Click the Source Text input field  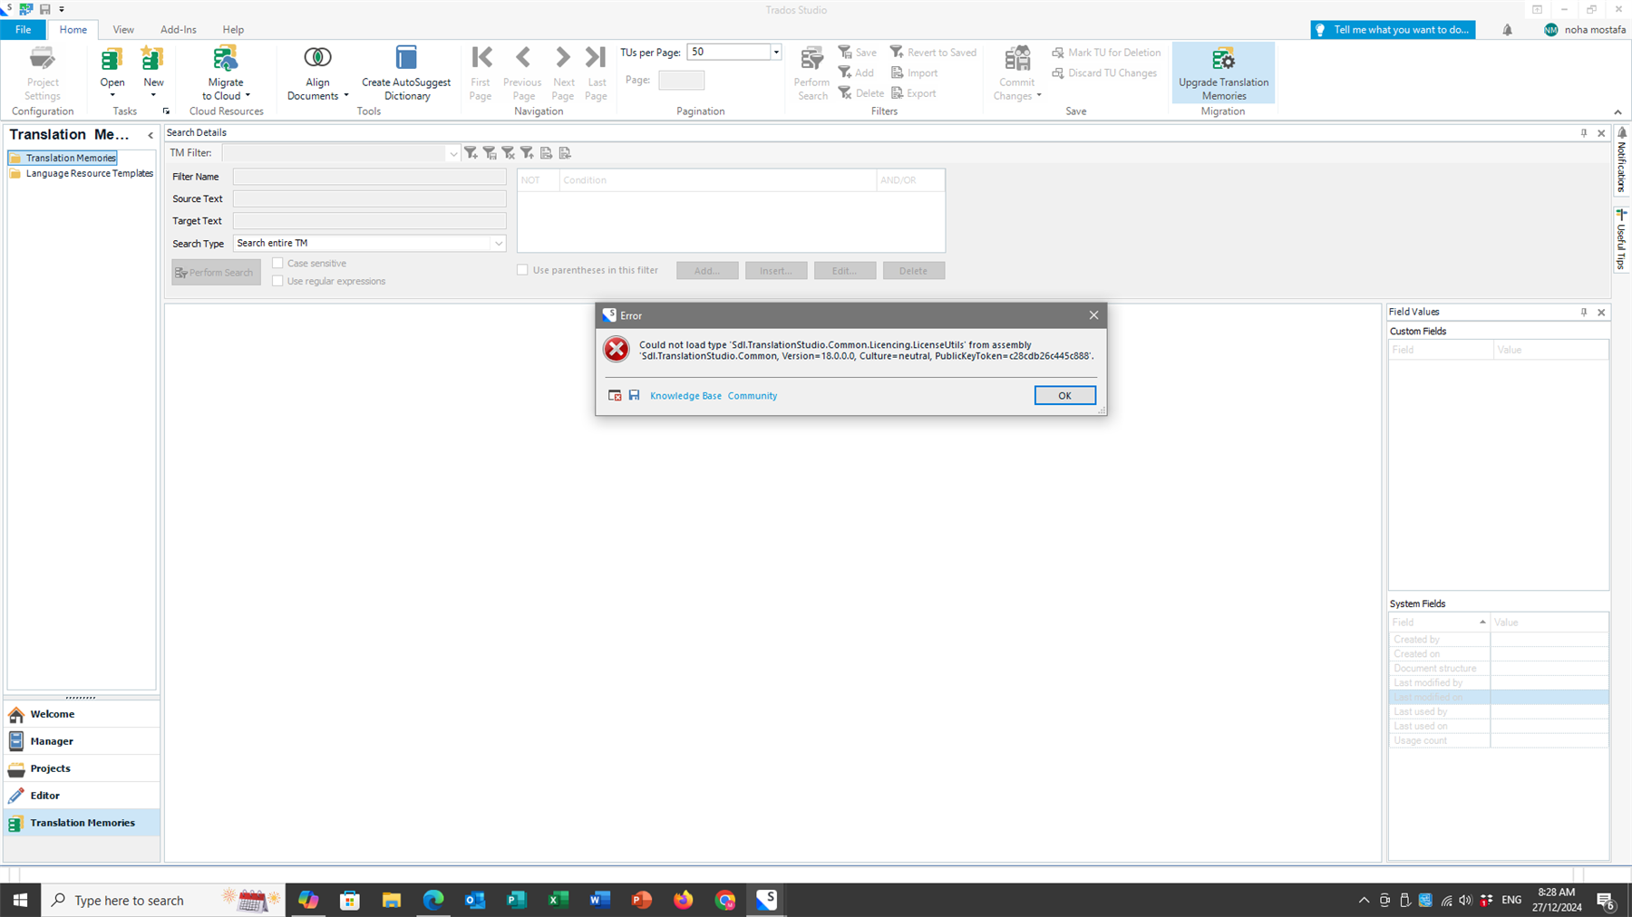[369, 198]
